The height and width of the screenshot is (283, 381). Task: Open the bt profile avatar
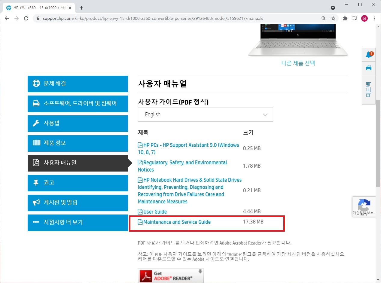coord(364,18)
